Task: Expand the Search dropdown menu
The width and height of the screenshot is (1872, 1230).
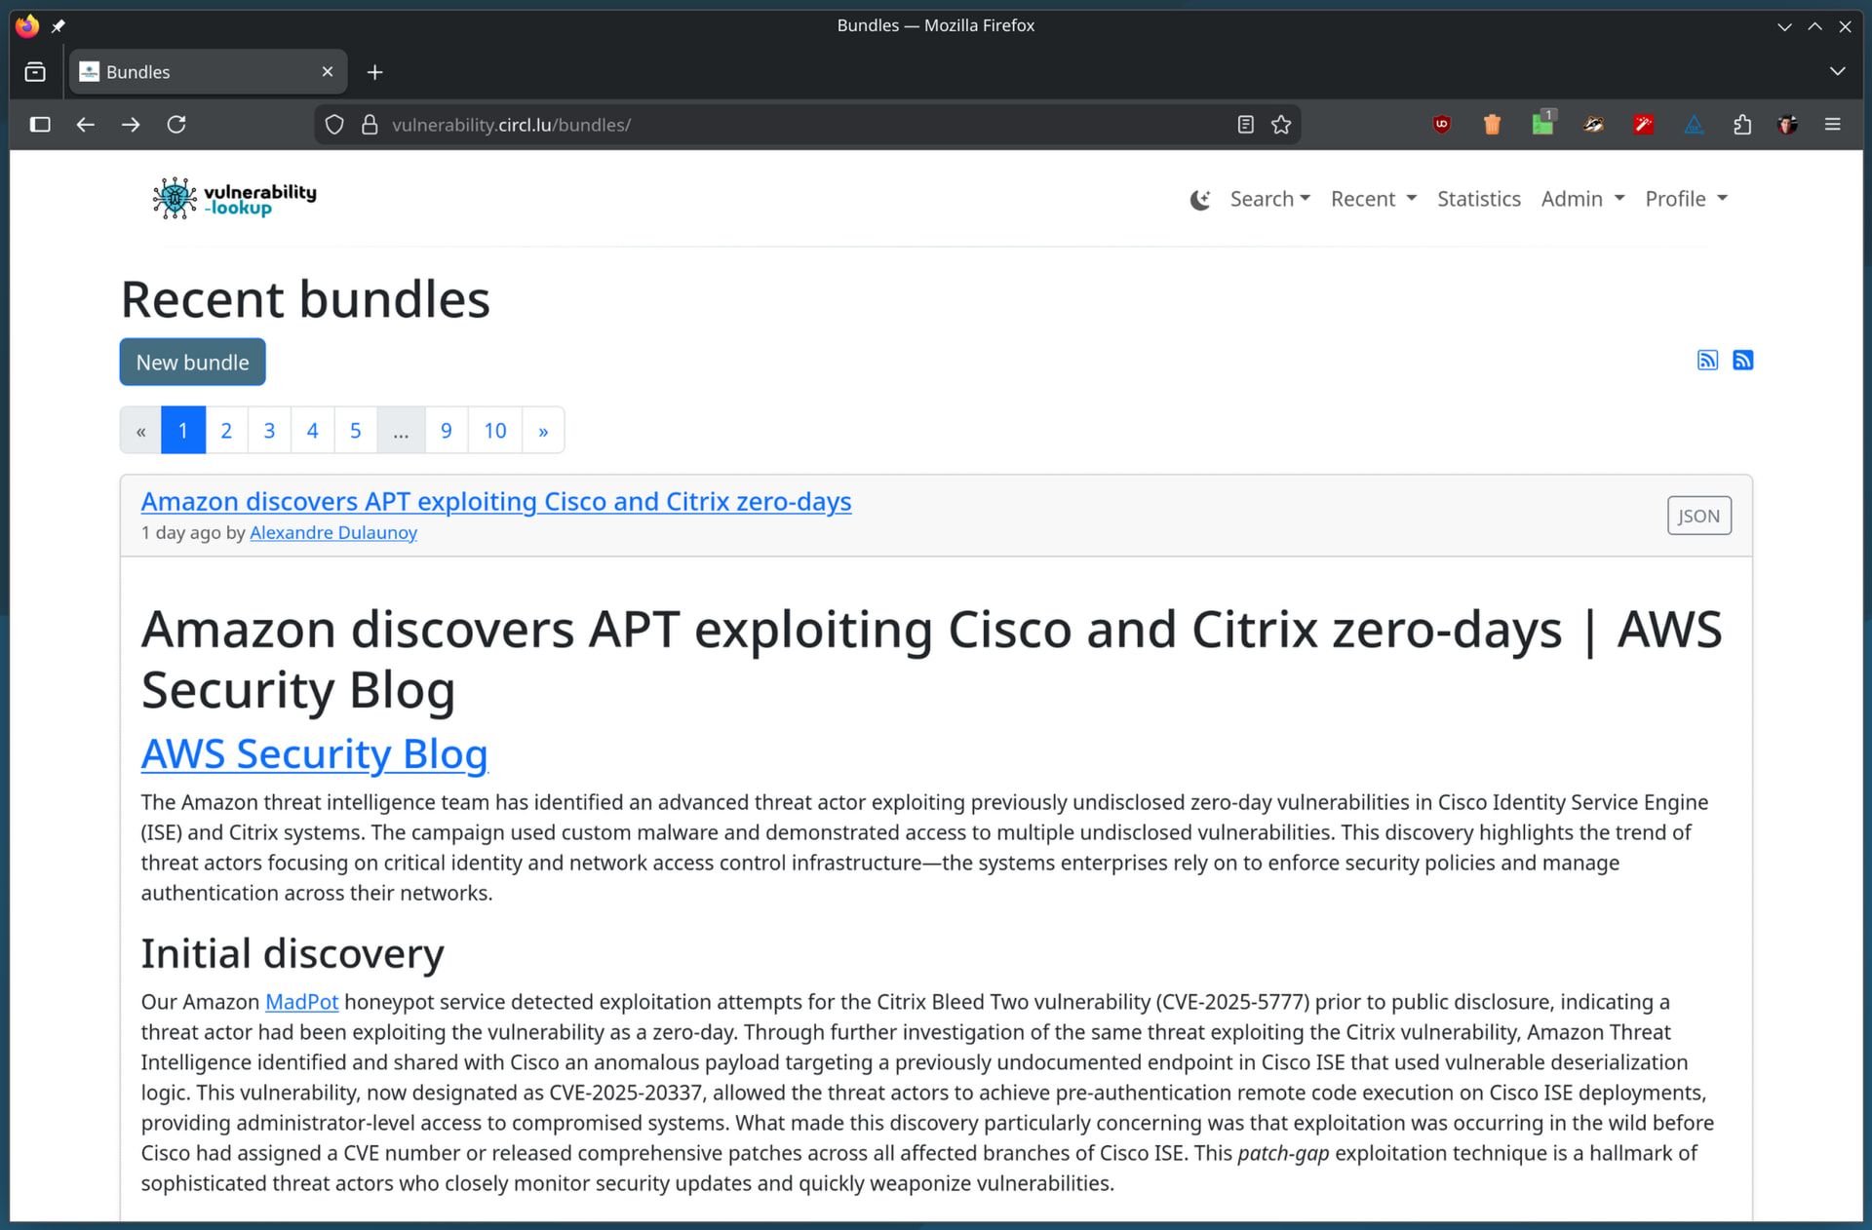Action: pos(1269,199)
